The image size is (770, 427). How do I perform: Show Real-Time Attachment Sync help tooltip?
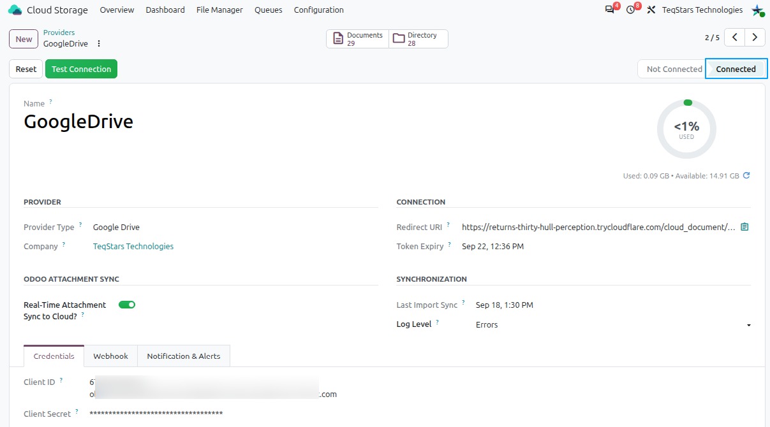coord(83,314)
